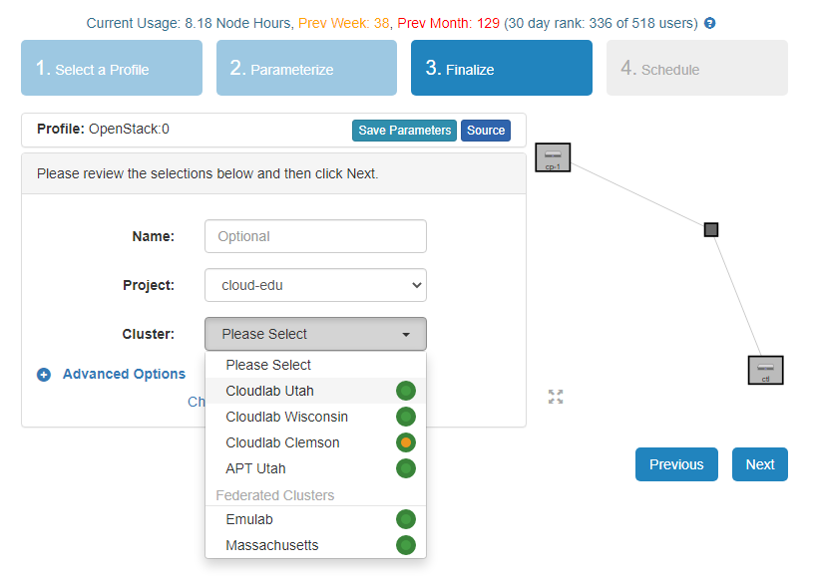Click orange status indicator for Cloudlab Clemson

click(405, 442)
